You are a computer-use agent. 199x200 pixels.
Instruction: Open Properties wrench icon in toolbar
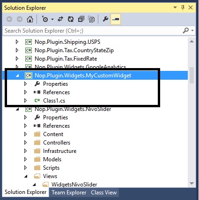(x=105, y=19)
